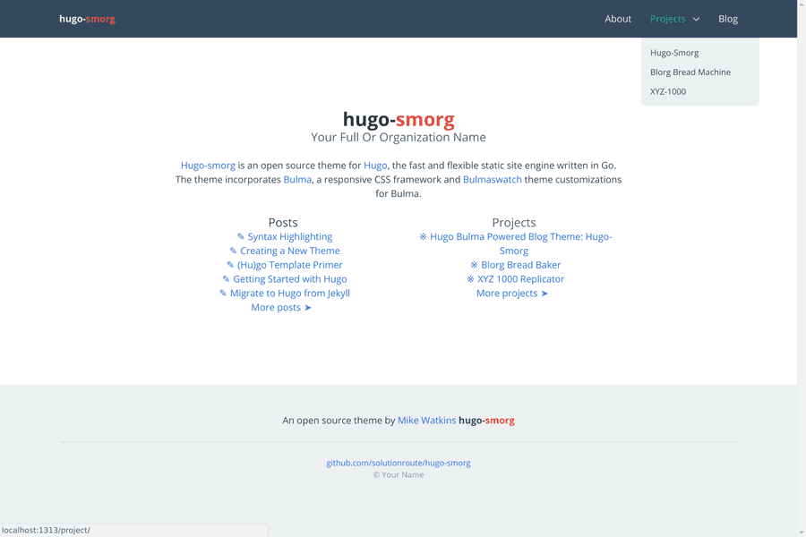Image resolution: width=806 pixels, height=537 pixels.
Task: Collapse the Projects dropdown chevron
Action: [x=696, y=19]
